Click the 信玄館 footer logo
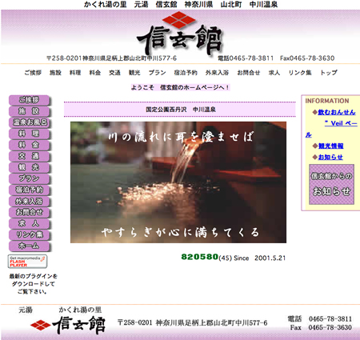Screen dimensions: 360x340 pos(68,325)
